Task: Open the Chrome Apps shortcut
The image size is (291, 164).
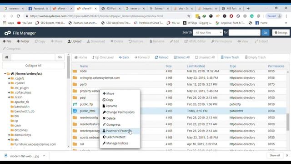Action: tap(8, 23)
